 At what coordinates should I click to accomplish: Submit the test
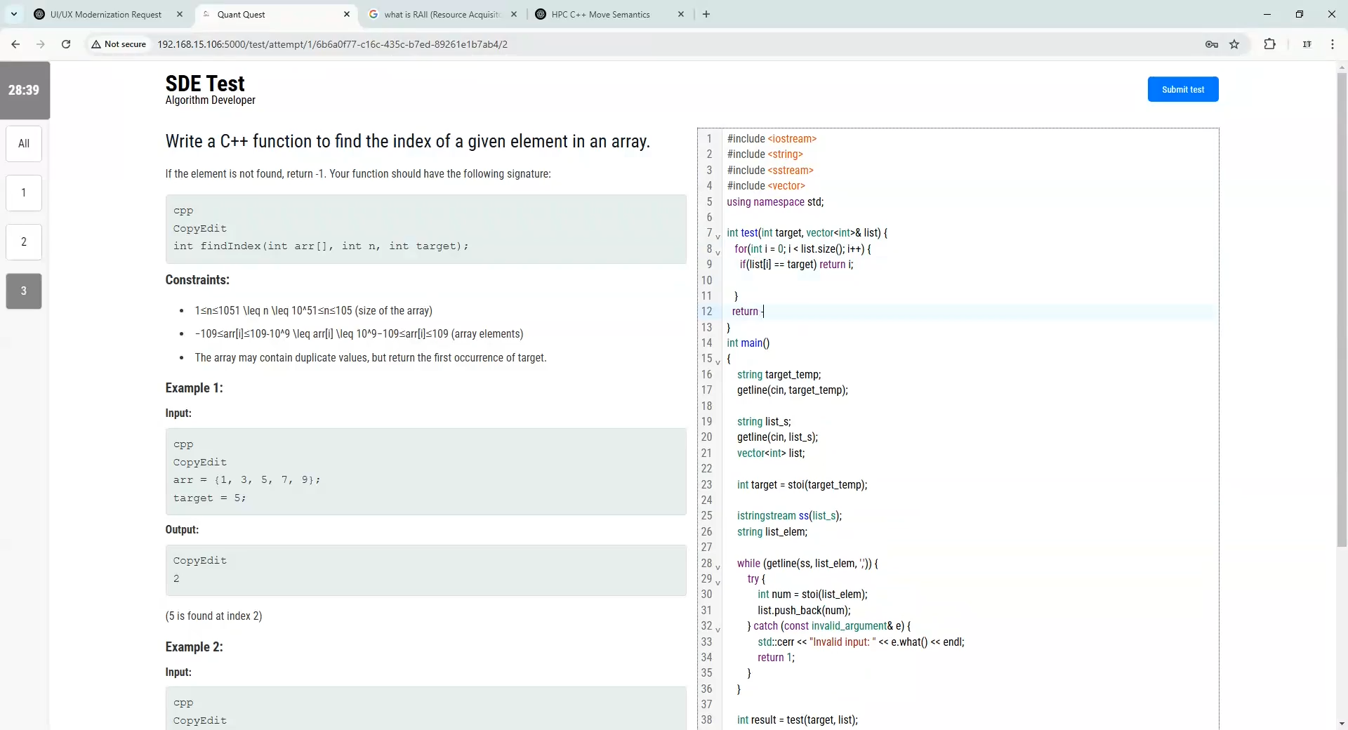pyautogui.click(x=1183, y=89)
